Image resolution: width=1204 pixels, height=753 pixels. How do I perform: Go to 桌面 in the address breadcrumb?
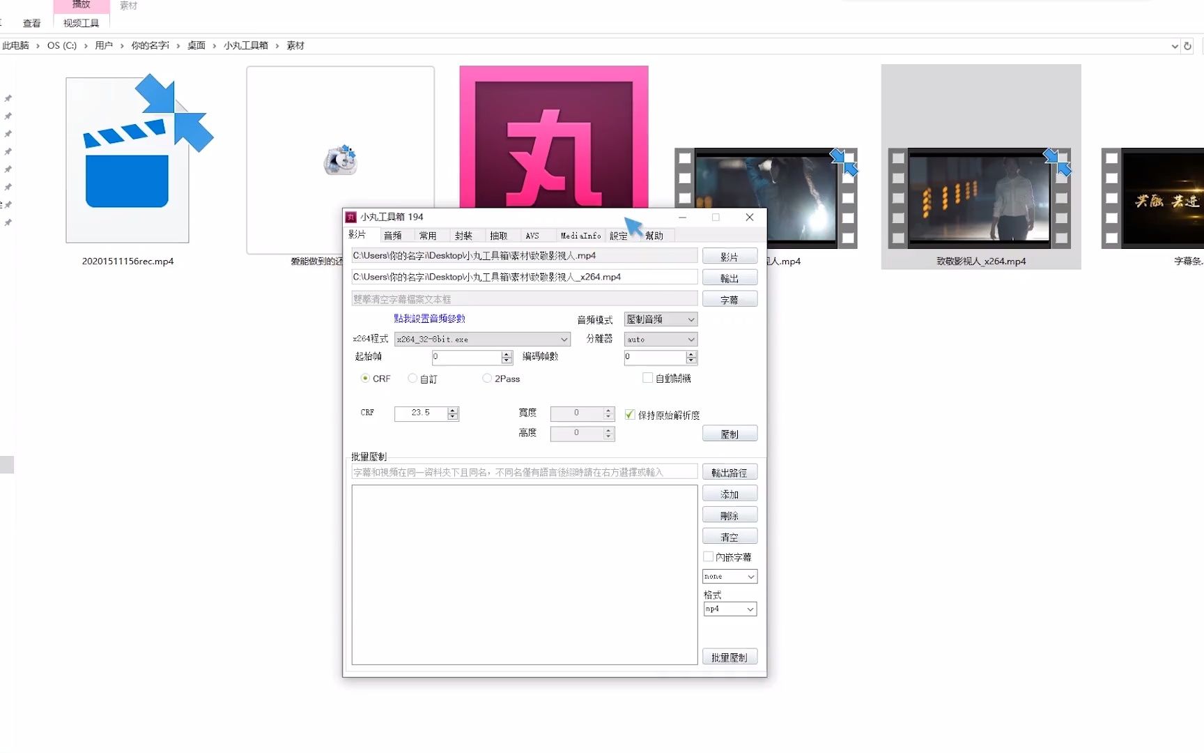pos(196,45)
